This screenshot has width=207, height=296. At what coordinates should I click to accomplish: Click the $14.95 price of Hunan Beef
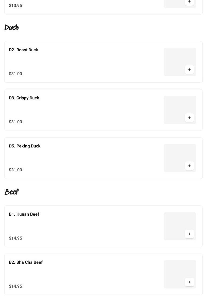click(x=16, y=238)
